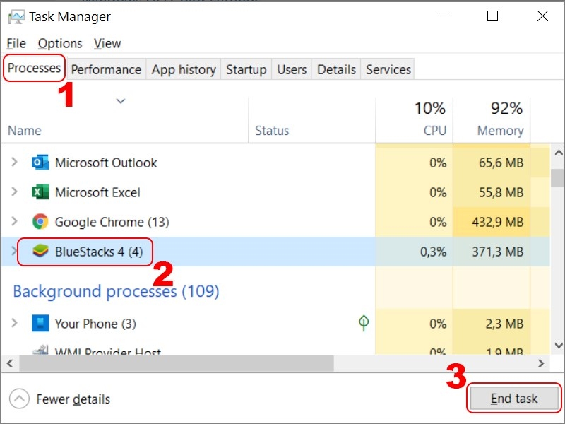Sort processes by the Memory column header
This screenshot has width=565, height=424.
point(492,119)
